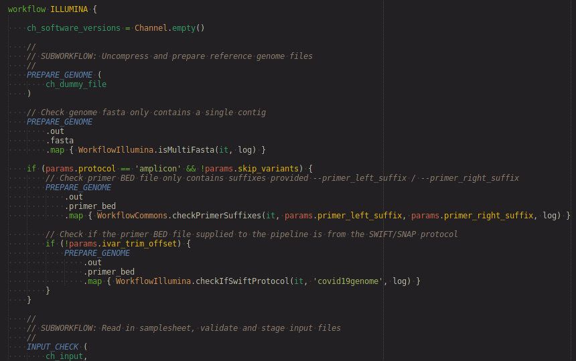576x361 pixels.
Task: Click ch_dummy_file argument
Action: pos(76,84)
